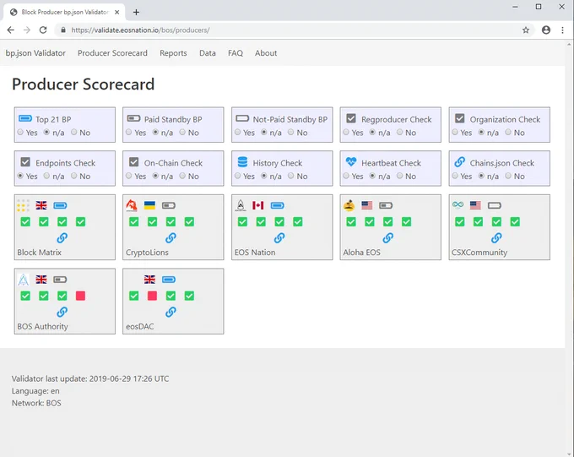This screenshot has height=457, width=574.
Task: Open CSXCommunity chain link icon
Action: pyautogui.click(x=496, y=238)
